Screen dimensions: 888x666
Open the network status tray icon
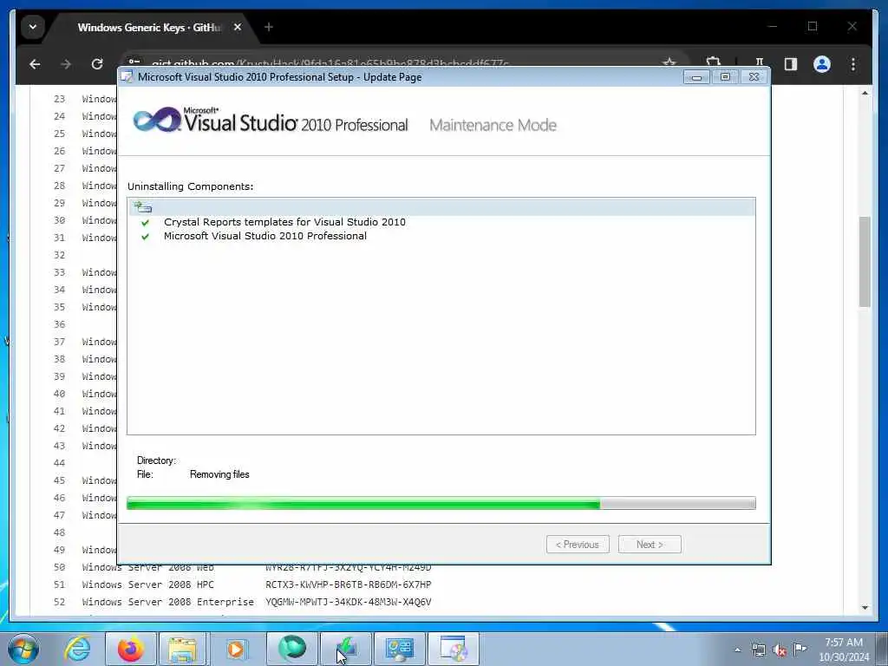(758, 650)
